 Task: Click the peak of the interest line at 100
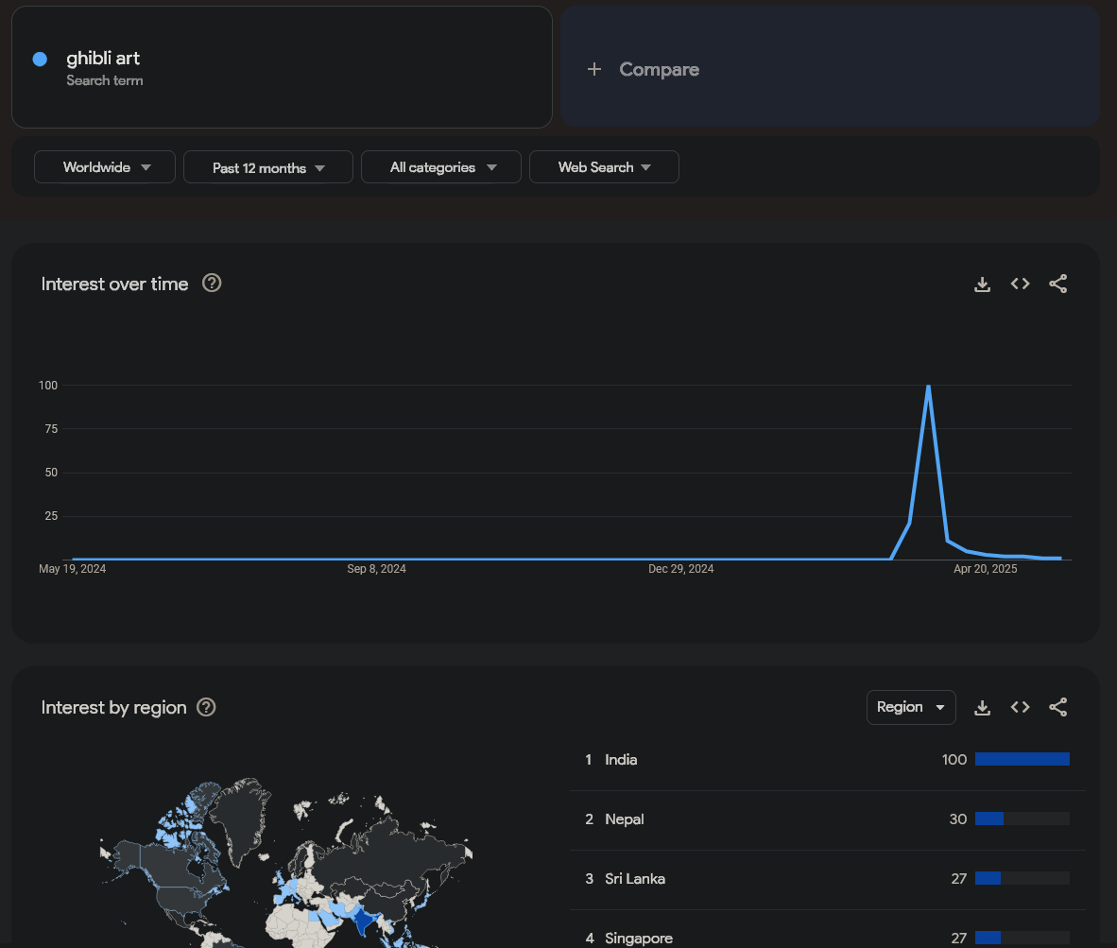tap(928, 386)
